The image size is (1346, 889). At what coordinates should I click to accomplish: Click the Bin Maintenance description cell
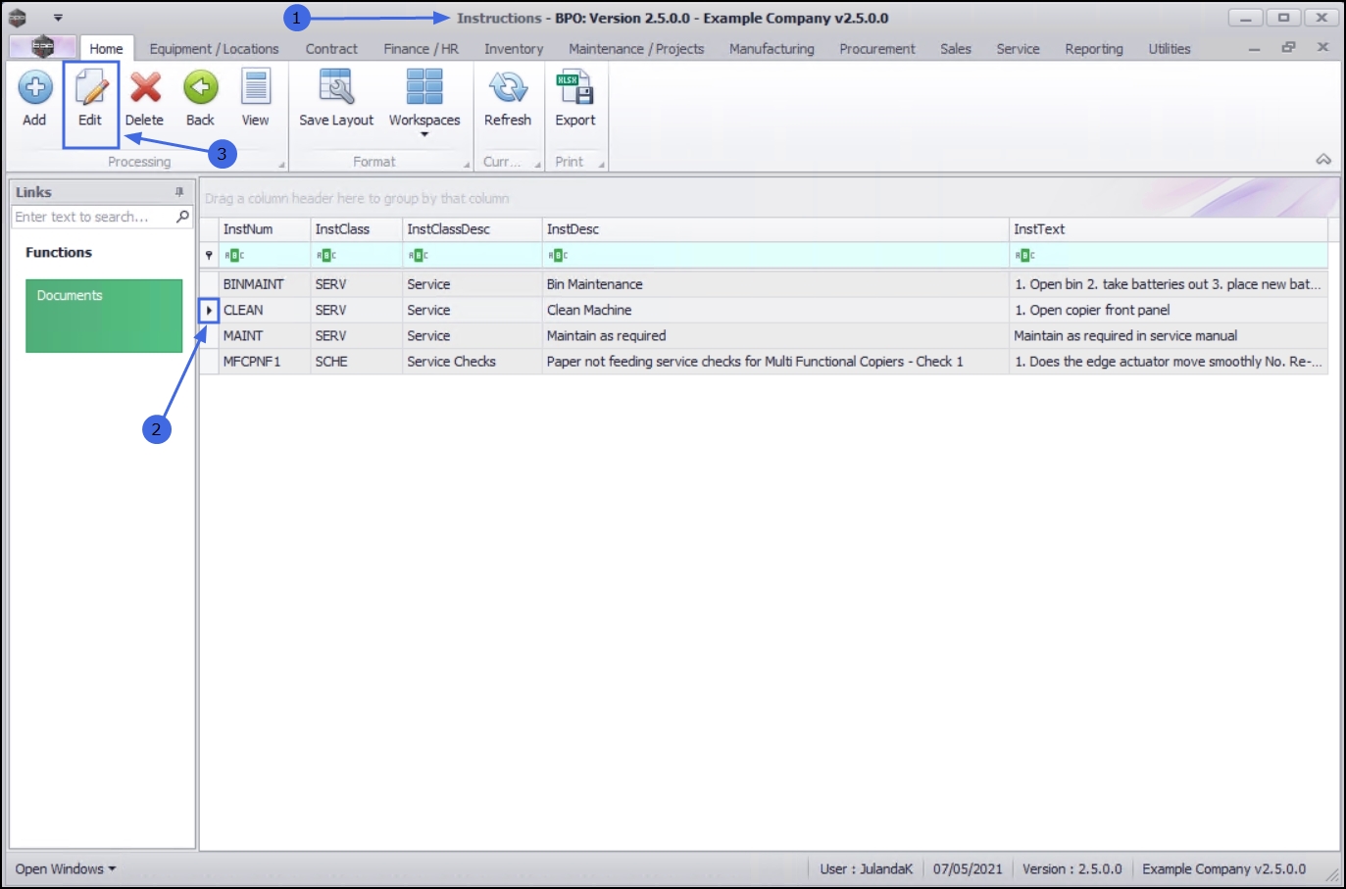pos(775,284)
